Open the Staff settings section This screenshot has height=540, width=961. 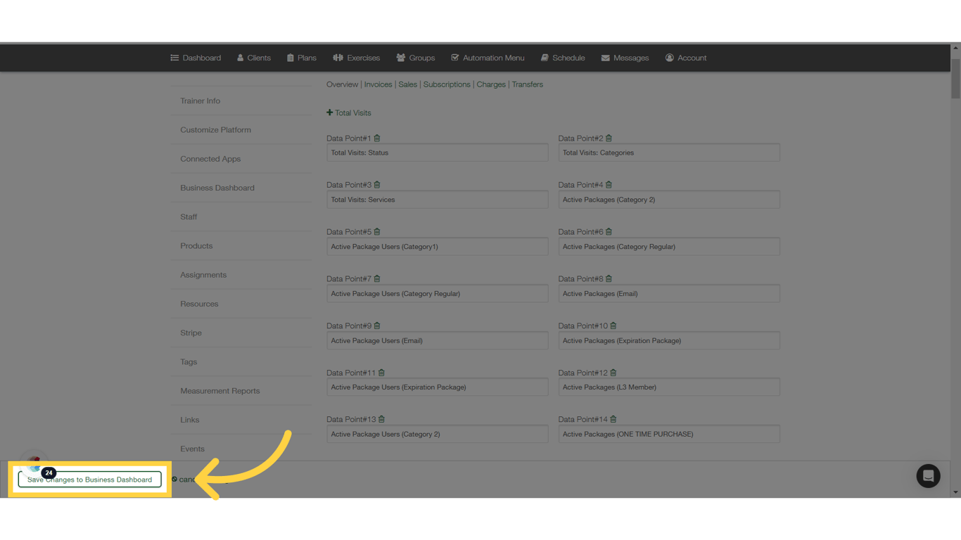[x=241, y=217]
